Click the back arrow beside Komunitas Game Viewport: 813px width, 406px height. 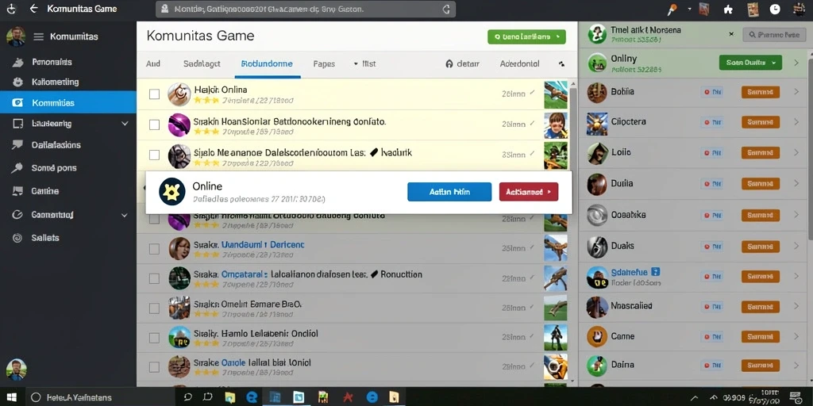pos(33,9)
